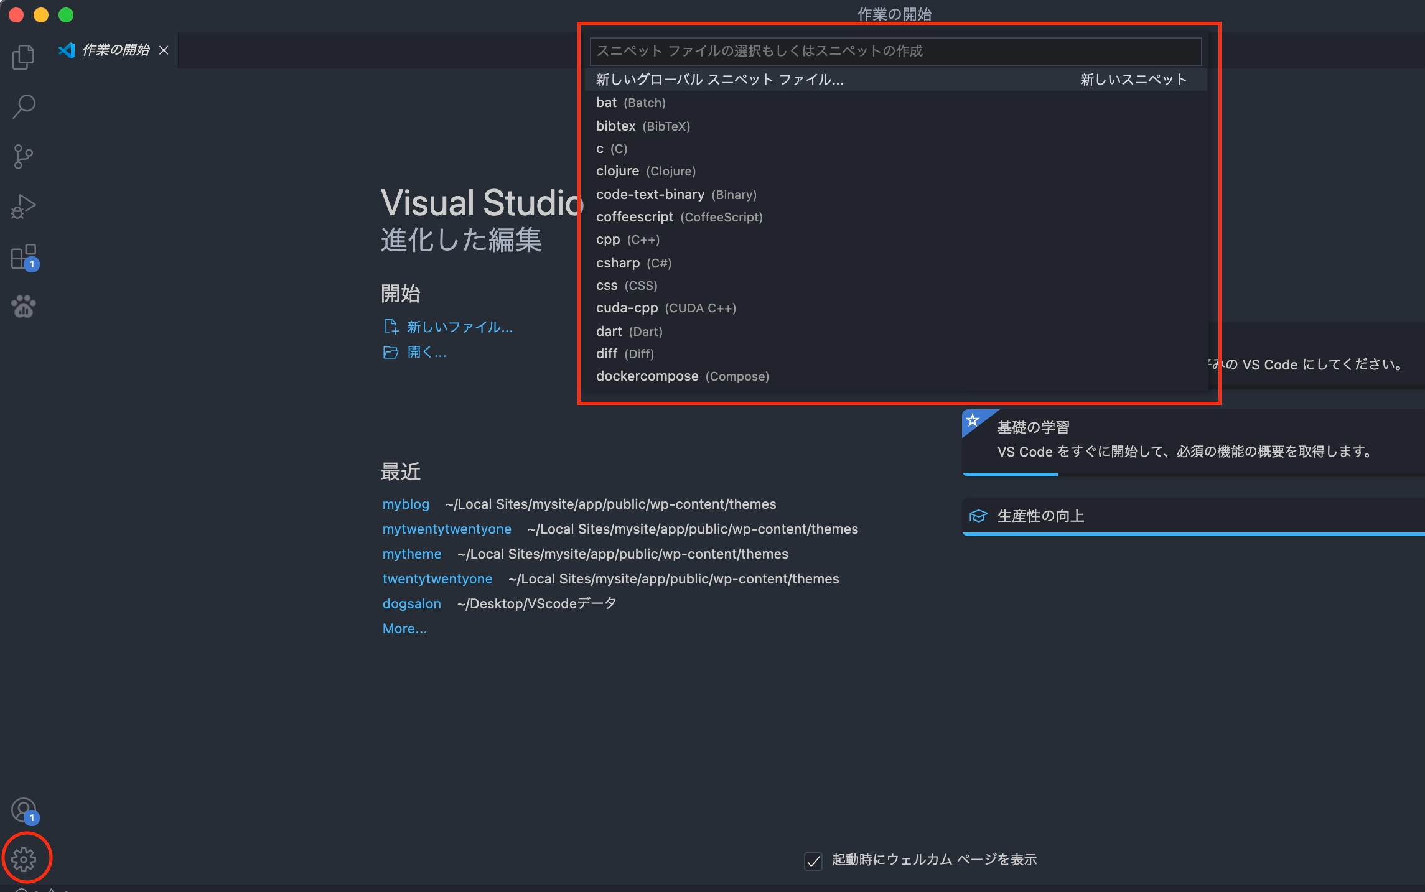Open recent folder myblog

pyautogui.click(x=406, y=504)
